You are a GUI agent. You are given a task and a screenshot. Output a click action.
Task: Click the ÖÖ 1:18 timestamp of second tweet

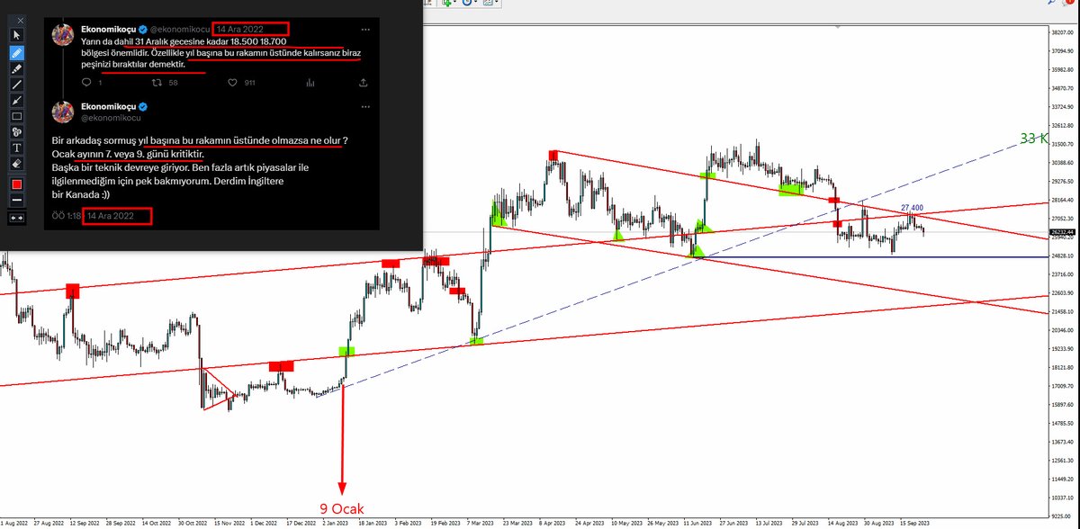65,216
